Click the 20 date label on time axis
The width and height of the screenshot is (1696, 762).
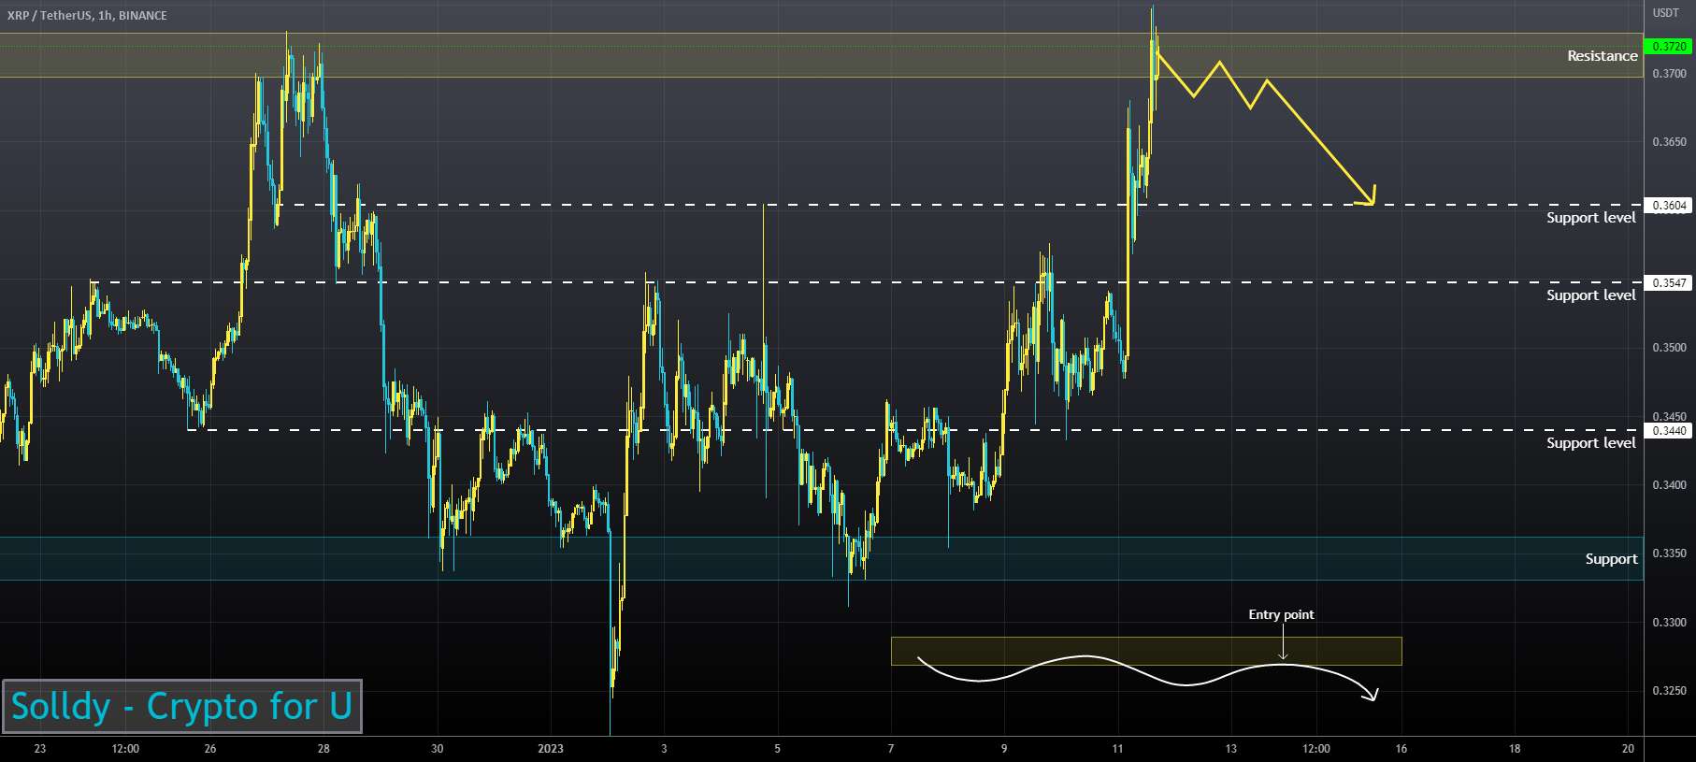coord(1628,749)
